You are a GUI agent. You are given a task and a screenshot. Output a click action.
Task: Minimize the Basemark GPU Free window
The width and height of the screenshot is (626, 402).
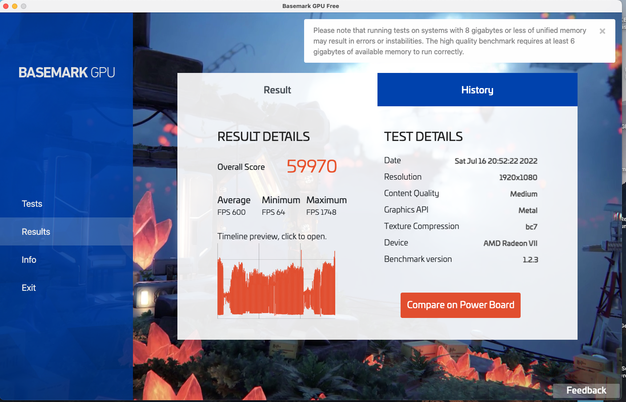click(15, 6)
